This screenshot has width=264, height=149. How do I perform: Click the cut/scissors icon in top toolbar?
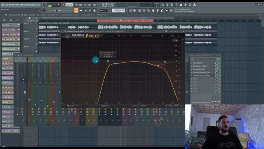point(167,5)
